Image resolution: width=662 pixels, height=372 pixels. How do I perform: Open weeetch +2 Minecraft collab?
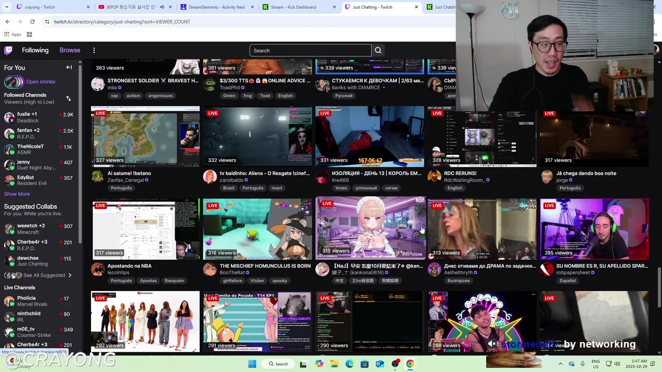(39, 229)
